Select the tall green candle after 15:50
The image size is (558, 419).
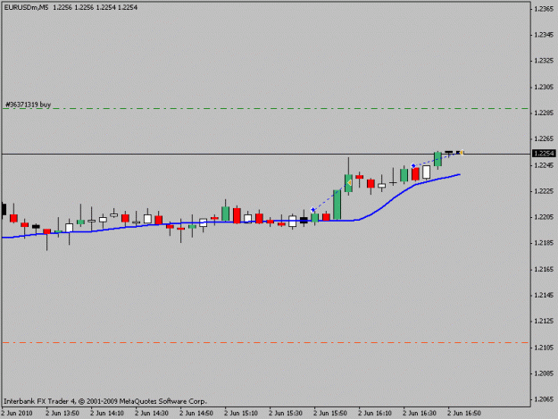(337, 205)
